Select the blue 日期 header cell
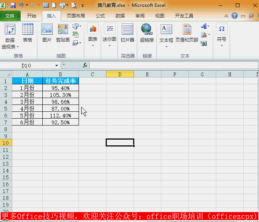Viewport: 259px width, 222px height. coord(27,81)
